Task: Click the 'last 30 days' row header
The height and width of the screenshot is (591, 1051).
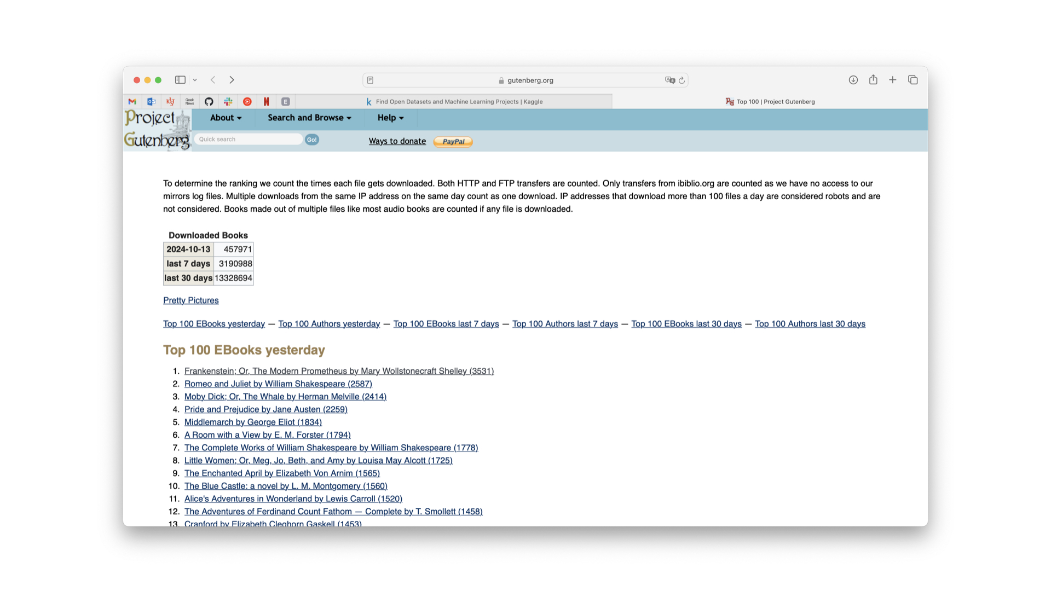Action: click(x=188, y=278)
